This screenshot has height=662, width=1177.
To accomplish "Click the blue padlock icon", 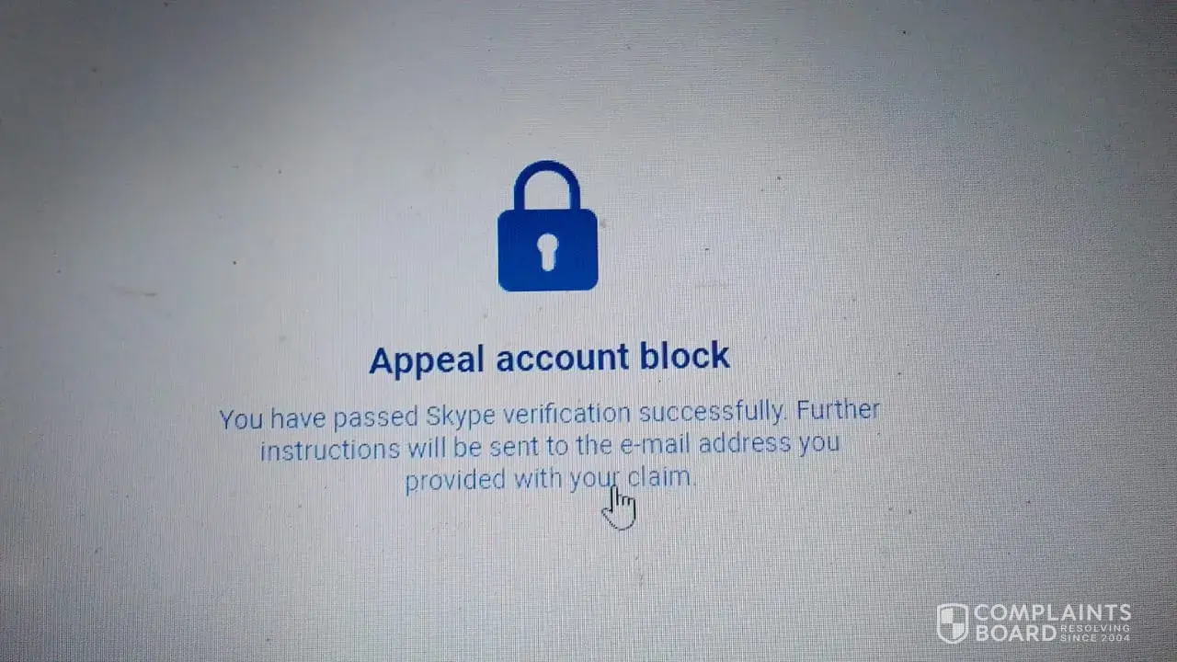I will 547,226.
